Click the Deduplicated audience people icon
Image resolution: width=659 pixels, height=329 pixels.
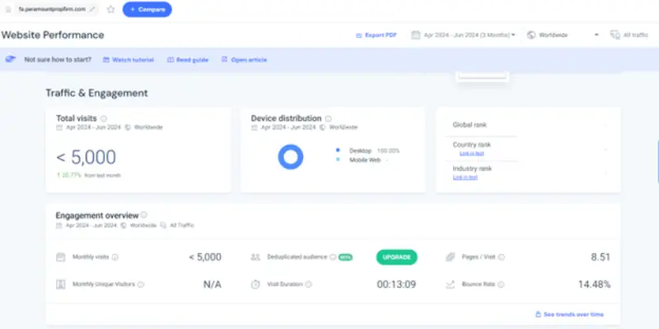tap(255, 257)
